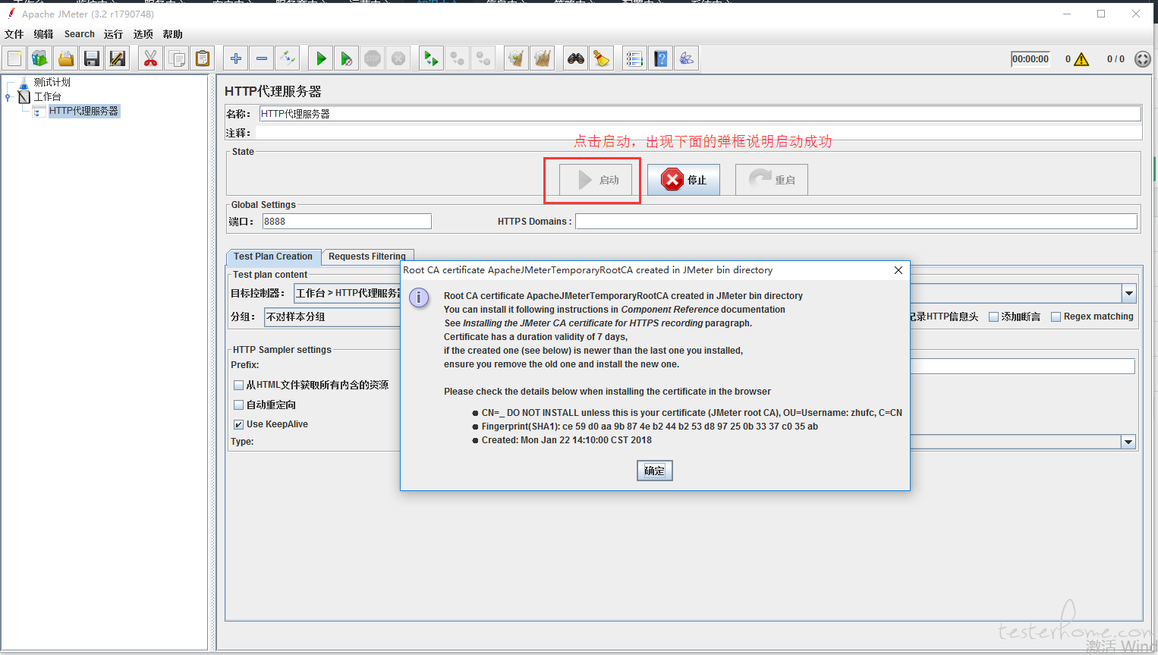Start test with green play icon

[x=321, y=58]
